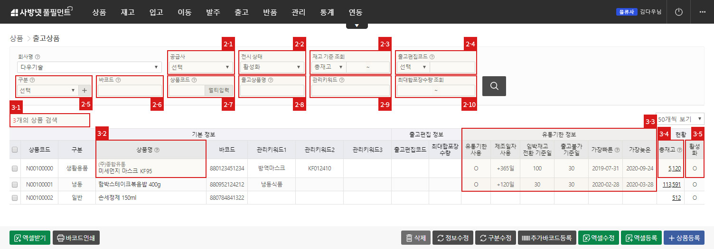
Task: Click the 엑셀등록 button
Action: click(x=641, y=238)
